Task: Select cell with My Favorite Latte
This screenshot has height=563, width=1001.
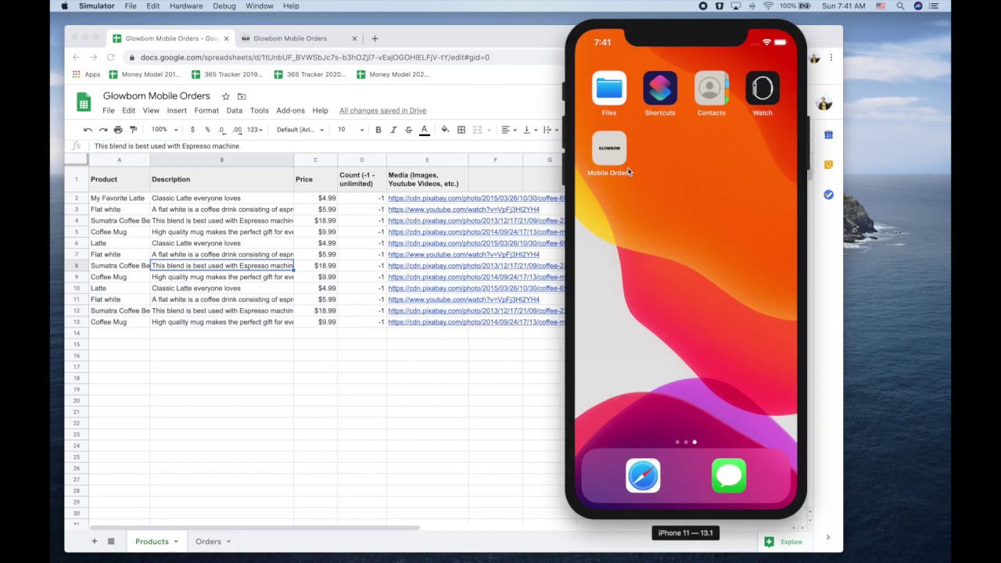Action: tap(119, 199)
